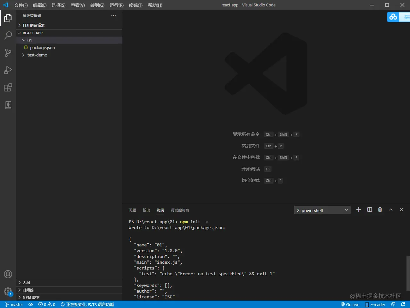
Task: Open the Accounts menu icon
Action: coord(8,274)
